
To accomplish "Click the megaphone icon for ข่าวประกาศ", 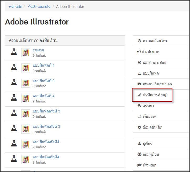I will (x=139, y=52).
